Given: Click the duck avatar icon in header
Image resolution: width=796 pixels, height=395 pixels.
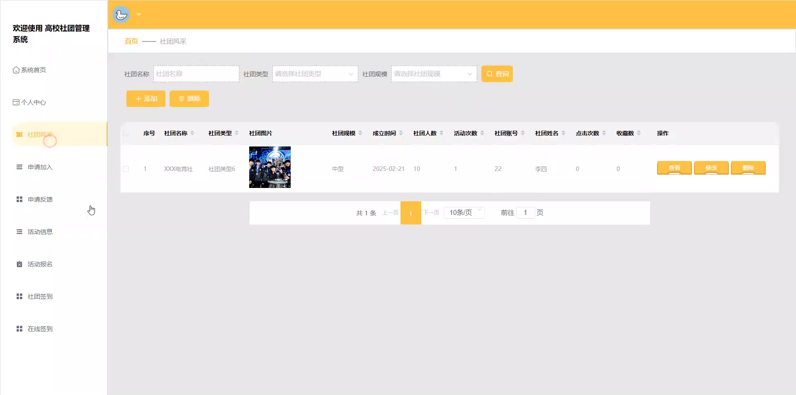Looking at the screenshot, I should (x=121, y=15).
